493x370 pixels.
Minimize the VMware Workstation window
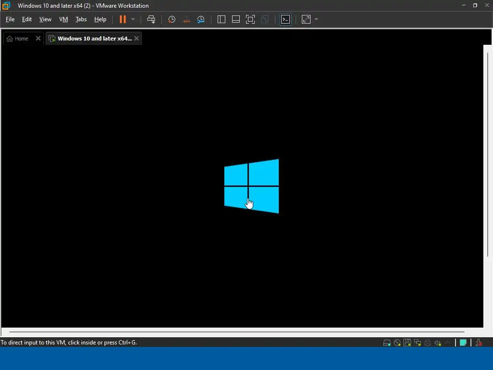coord(464,5)
